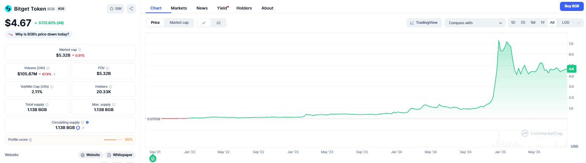586x163 pixels.
Task: Open the share icon button
Action: coord(131,8)
